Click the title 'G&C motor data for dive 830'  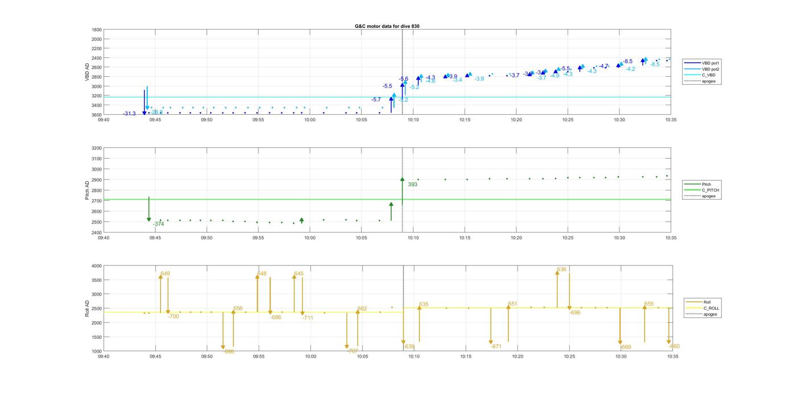387,26
